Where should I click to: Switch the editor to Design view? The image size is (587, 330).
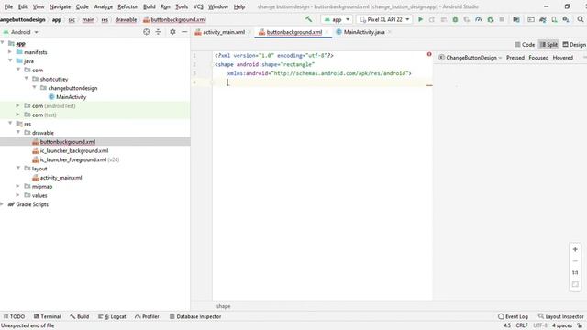tap(574, 45)
